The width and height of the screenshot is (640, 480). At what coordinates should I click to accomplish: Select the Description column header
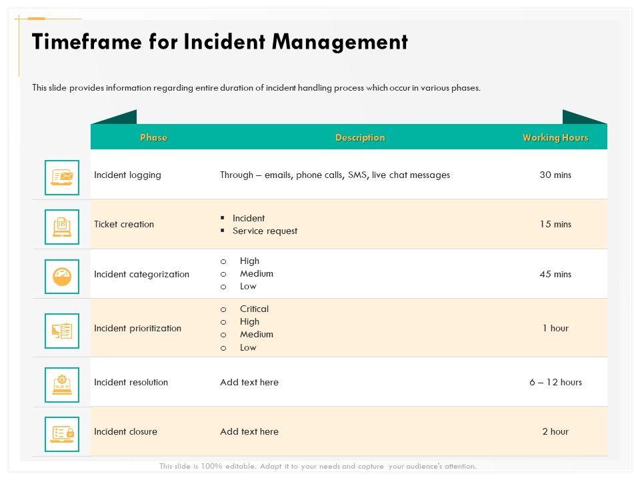(360, 137)
